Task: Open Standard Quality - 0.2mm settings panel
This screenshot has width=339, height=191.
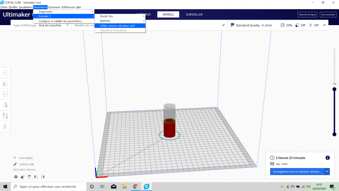Action: click(x=254, y=25)
